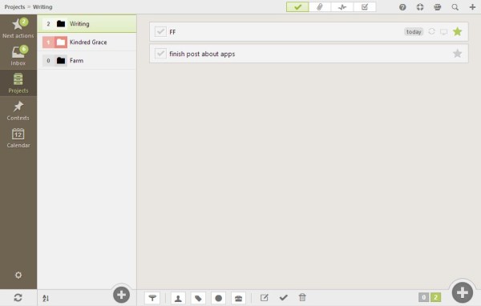Click the Writing project's black folder icon
The height and width of the screenshot is (306, 481).
[x=61, y=23]
